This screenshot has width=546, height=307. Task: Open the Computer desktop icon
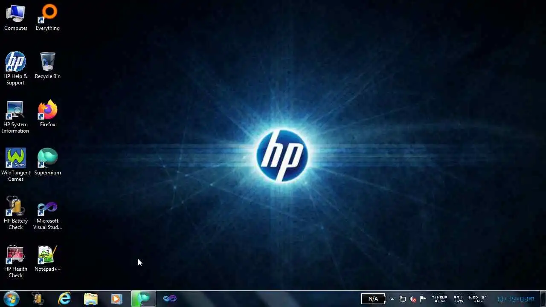(x=16, y=18)
